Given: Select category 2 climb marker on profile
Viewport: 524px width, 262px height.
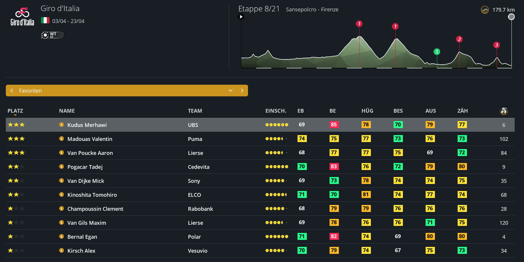Looking at the screenshot, I should pyautogui.click(x=459, y=39).
